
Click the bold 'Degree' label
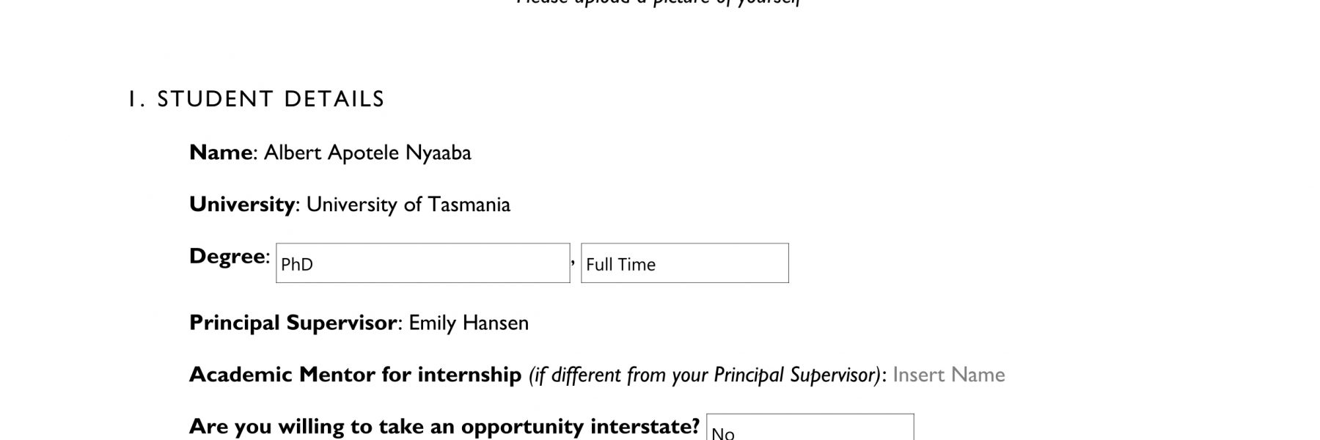pos(227,257)
